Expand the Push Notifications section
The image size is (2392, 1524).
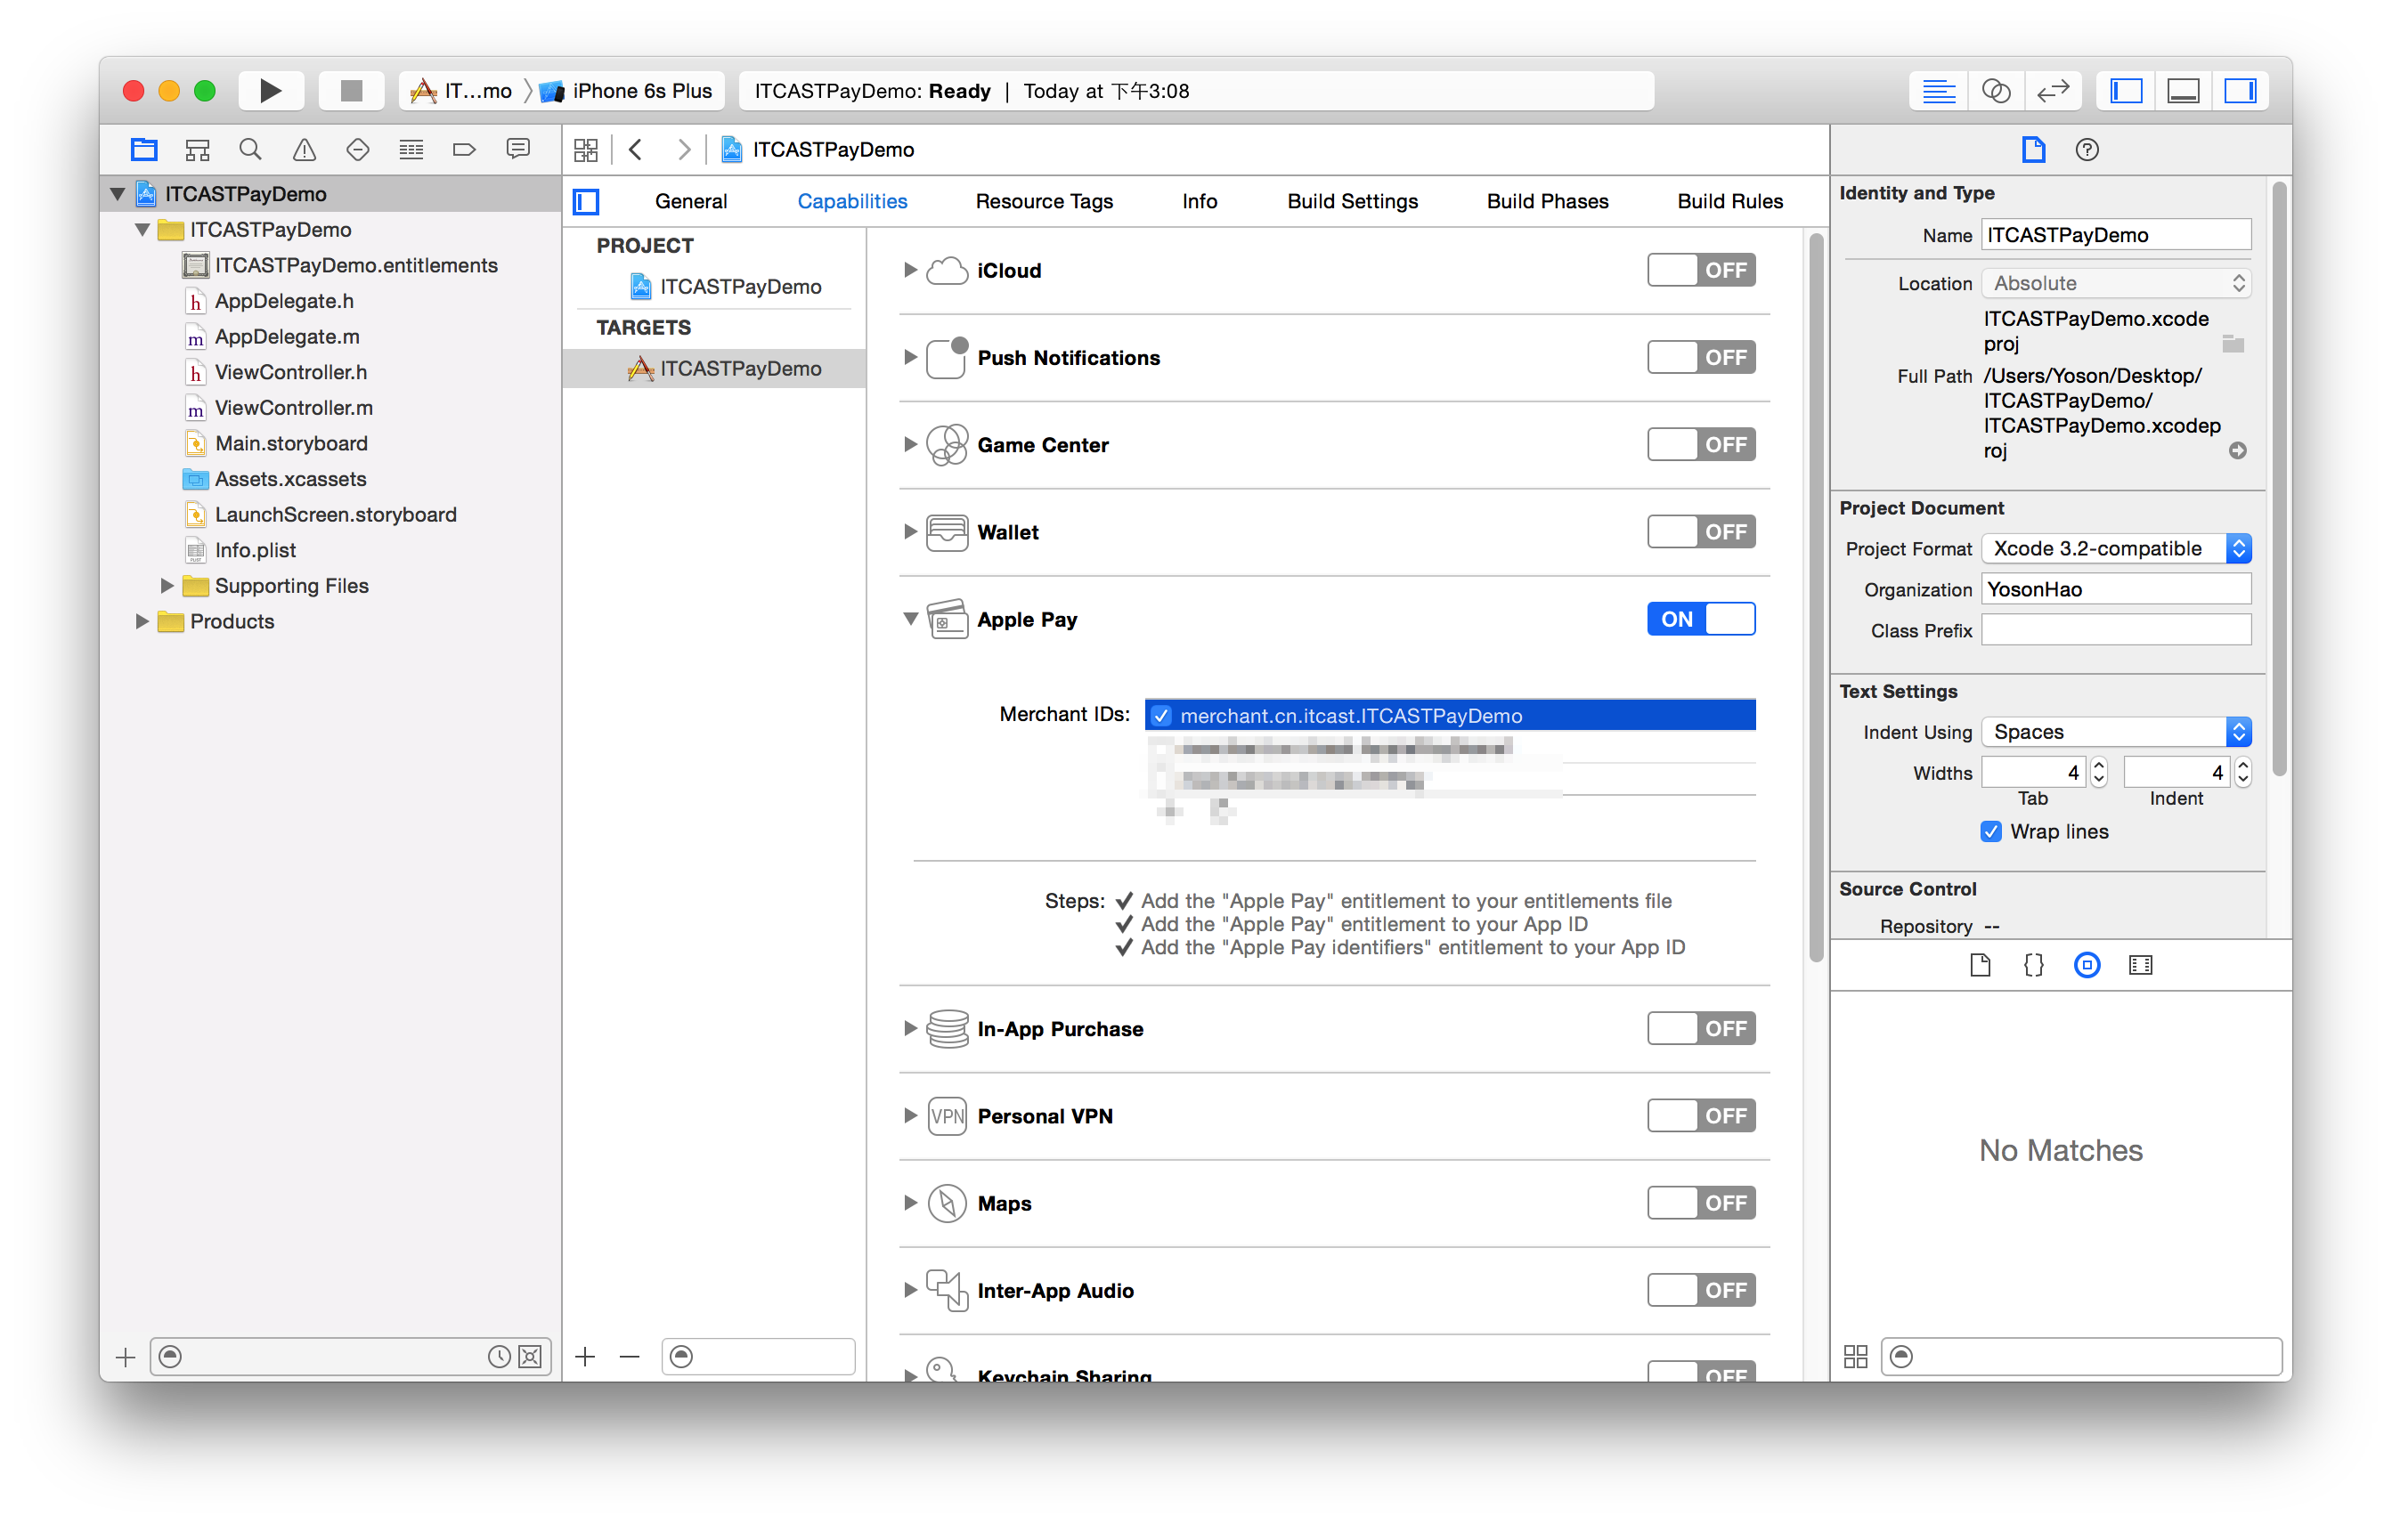pyautogui.click(x=910, y=358)
